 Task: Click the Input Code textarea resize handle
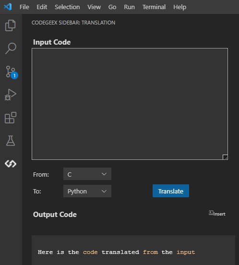click(x=225, y=157)
